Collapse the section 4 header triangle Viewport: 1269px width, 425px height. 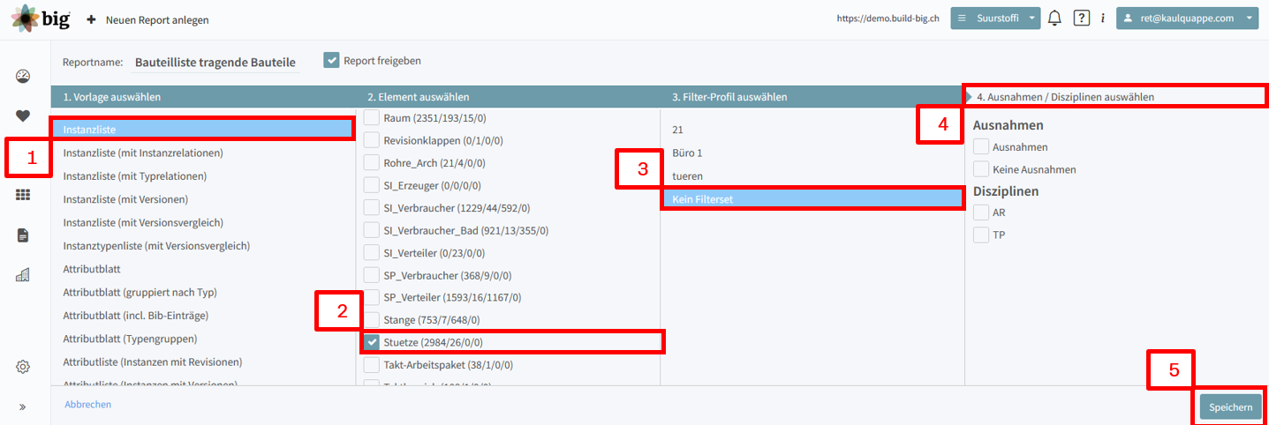(x=969, y=97)
